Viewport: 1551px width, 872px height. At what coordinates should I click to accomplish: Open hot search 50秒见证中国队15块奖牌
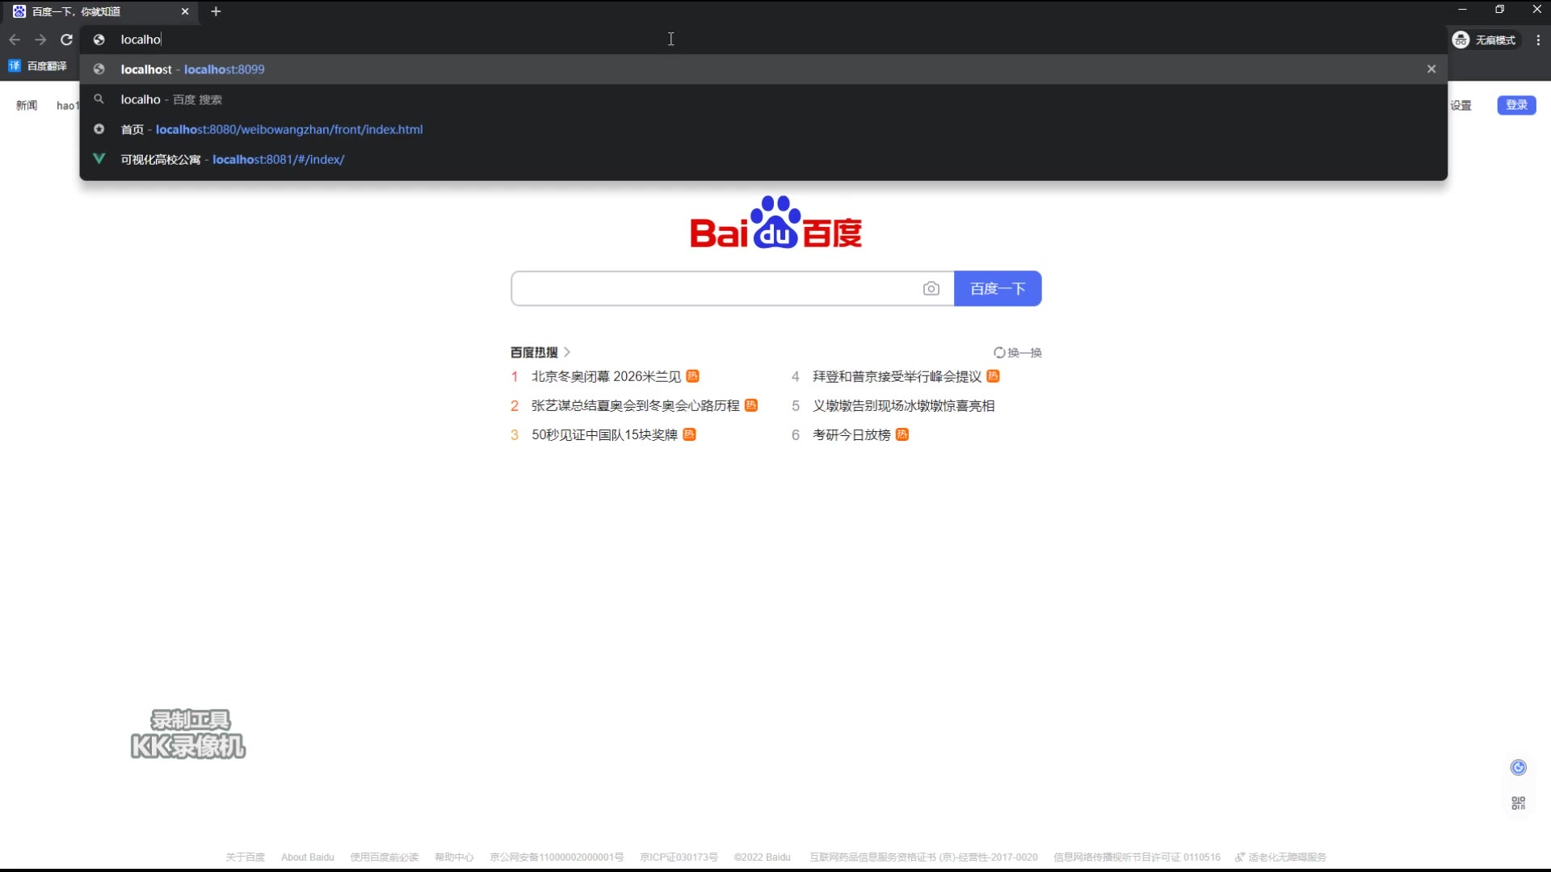604,434
